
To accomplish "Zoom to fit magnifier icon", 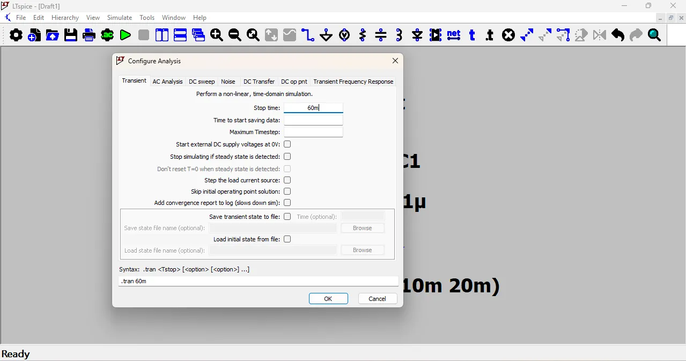I will [253, 35].
